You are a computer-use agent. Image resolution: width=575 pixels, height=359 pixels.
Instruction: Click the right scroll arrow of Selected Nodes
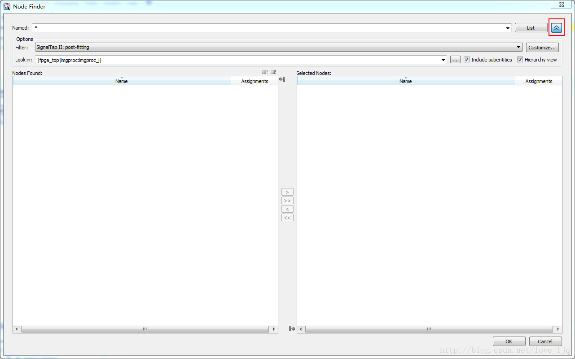pos(558,329)
